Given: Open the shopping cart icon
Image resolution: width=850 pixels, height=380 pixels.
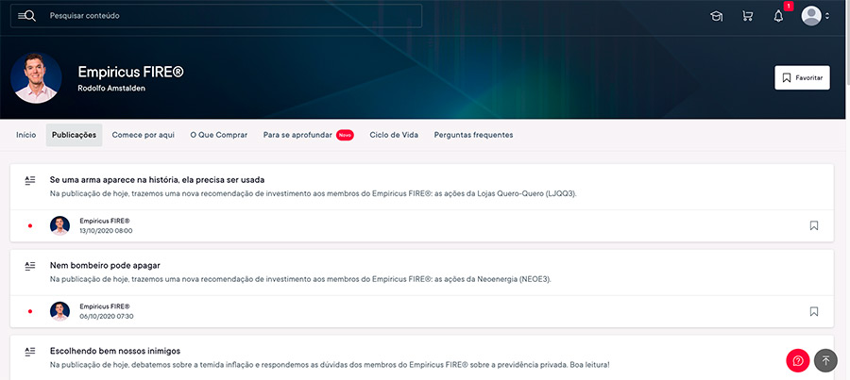Looking at the screenshot, I should point(747,16).
